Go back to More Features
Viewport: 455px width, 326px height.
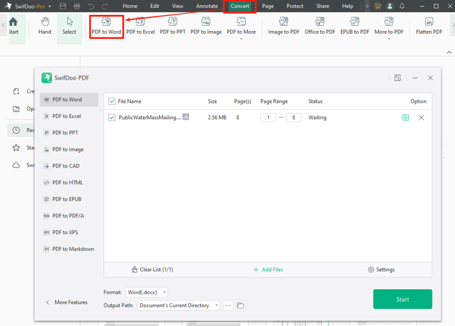[67, 302]
